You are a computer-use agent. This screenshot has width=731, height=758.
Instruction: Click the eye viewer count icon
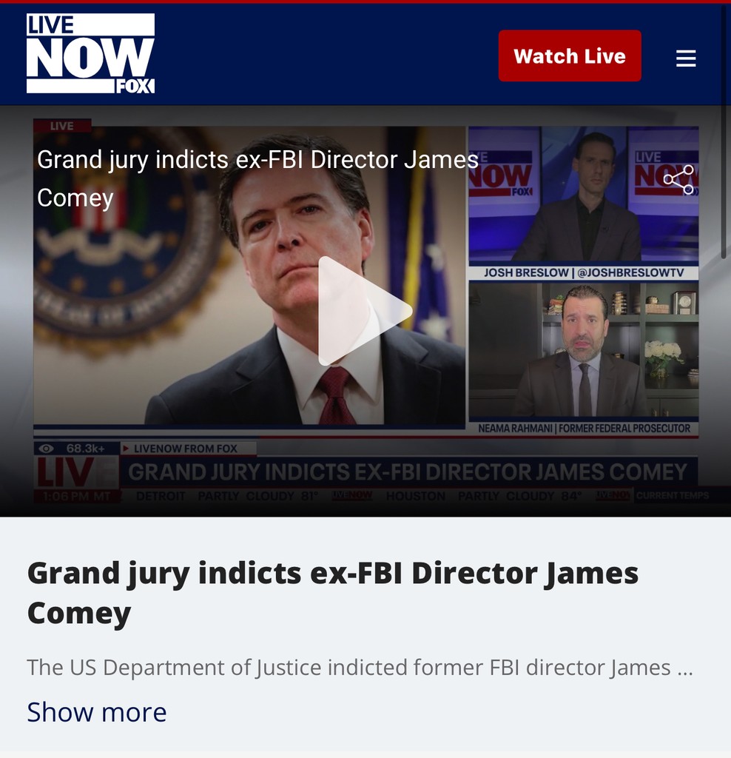tap(46, 448)
